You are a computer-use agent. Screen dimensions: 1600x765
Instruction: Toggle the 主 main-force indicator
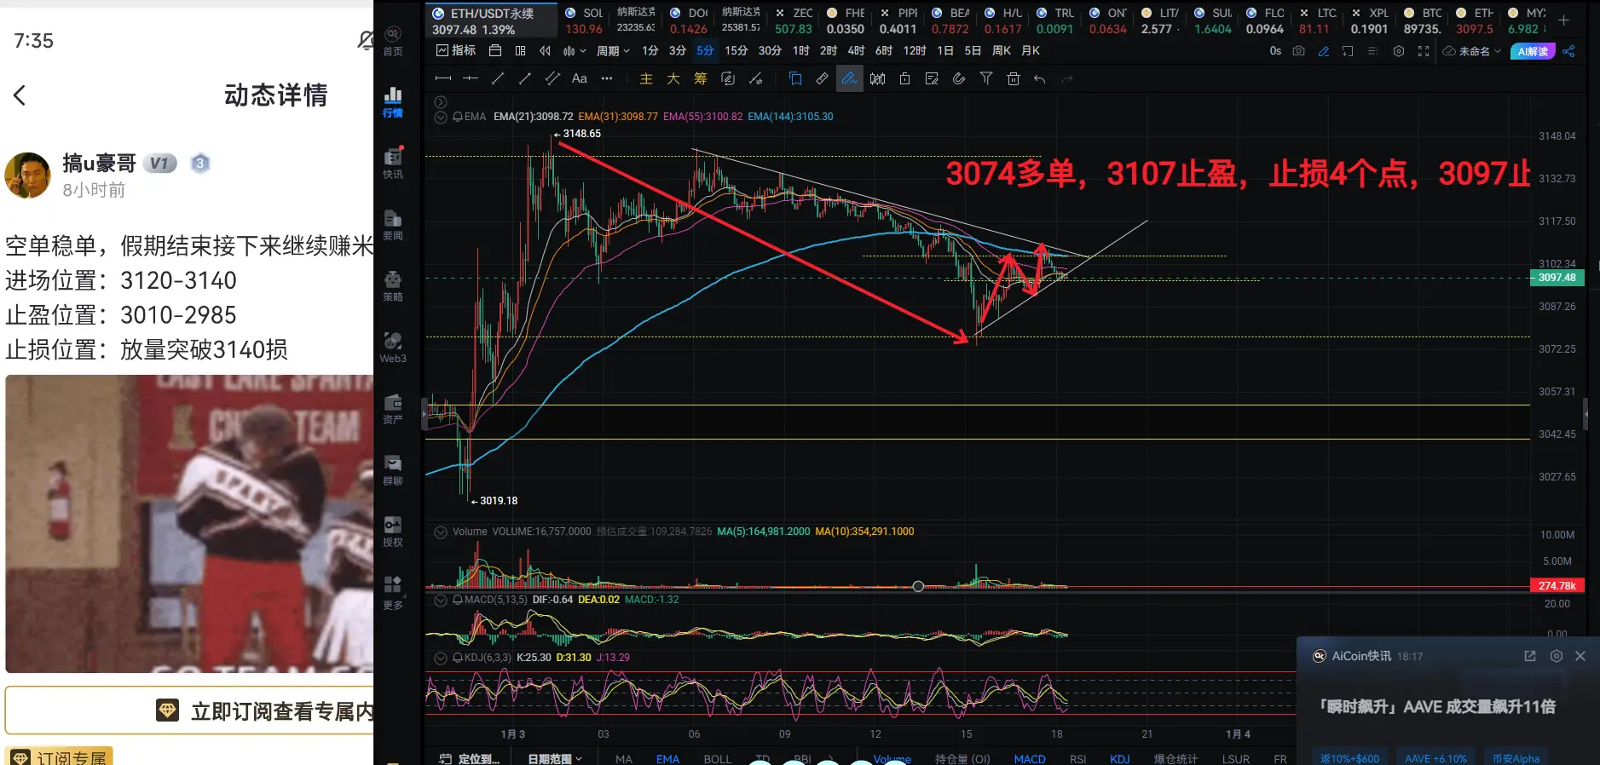point(646,78)
